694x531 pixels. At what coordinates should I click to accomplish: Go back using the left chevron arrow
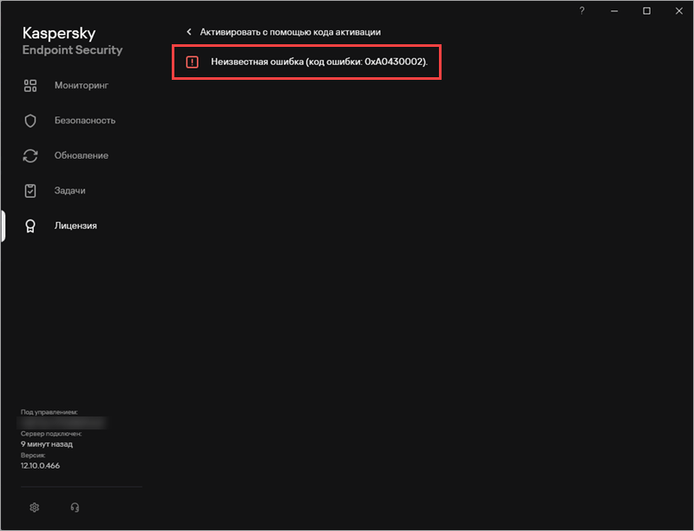189,32
